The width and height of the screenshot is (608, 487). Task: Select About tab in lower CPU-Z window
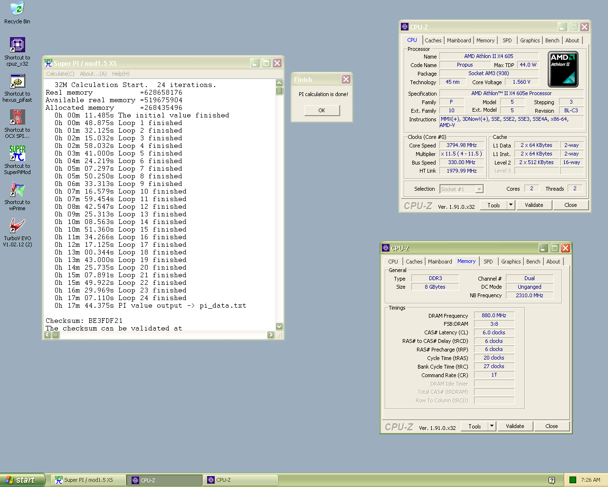pyautogui.click(x=553, y=262)
